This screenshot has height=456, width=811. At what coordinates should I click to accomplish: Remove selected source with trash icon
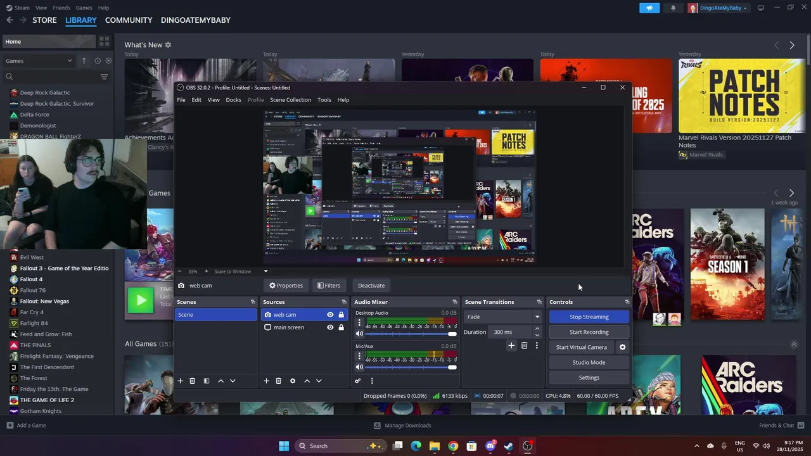[278, 381]
